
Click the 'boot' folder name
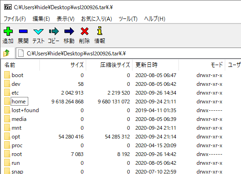point(18,75)
